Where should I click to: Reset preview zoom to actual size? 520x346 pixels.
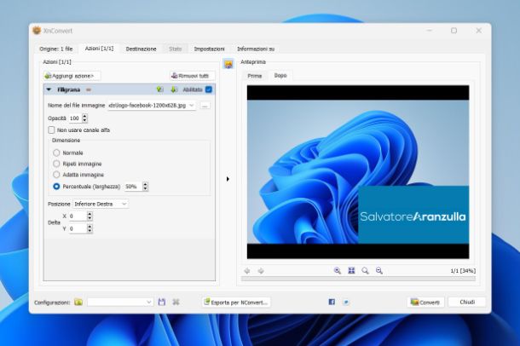[365, 271]
